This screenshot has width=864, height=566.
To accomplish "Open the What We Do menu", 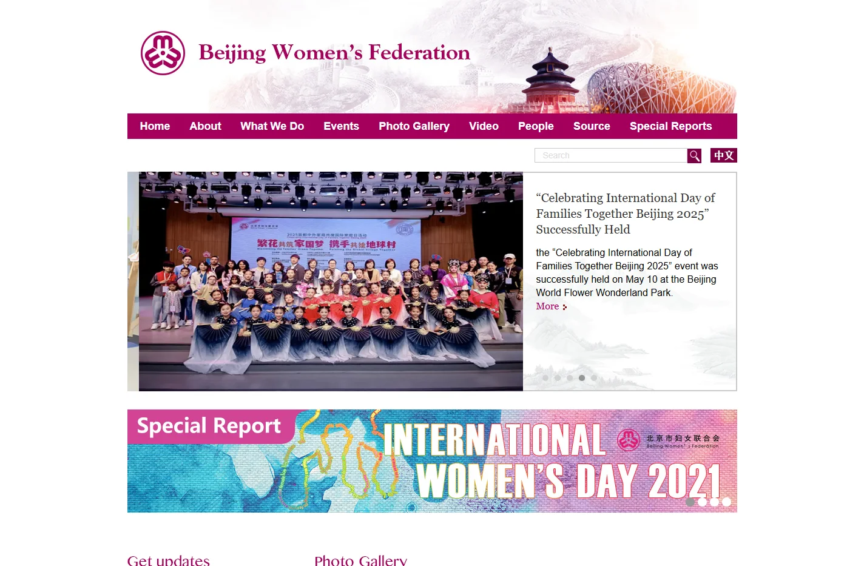I will coord(272,126).
